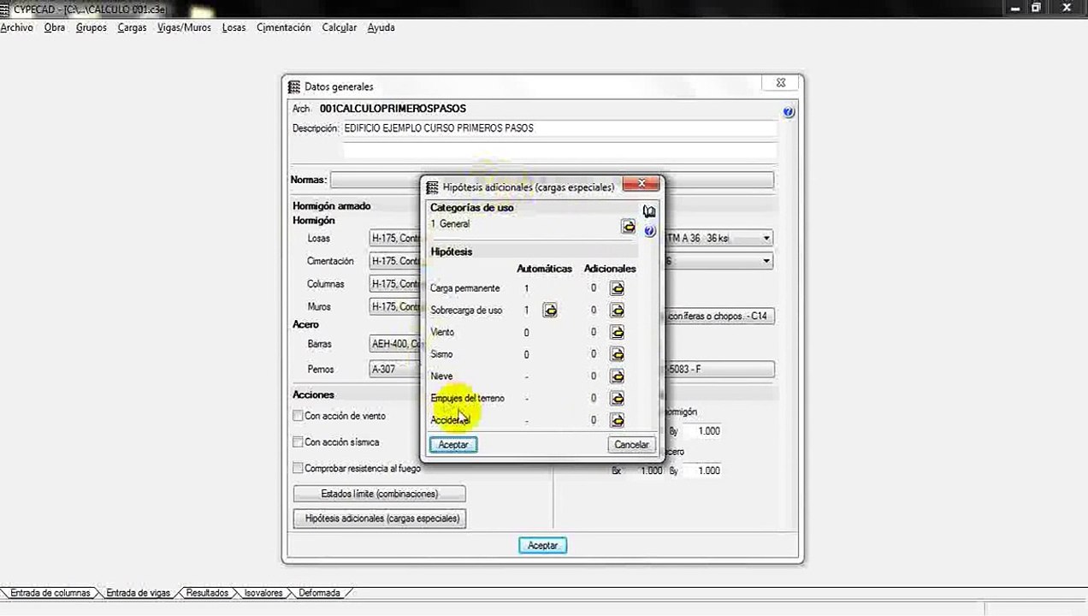Screen dimensions: 1088x616
Task: Open the Cimentación hormigón dropdown
Action: coord(395,261)
